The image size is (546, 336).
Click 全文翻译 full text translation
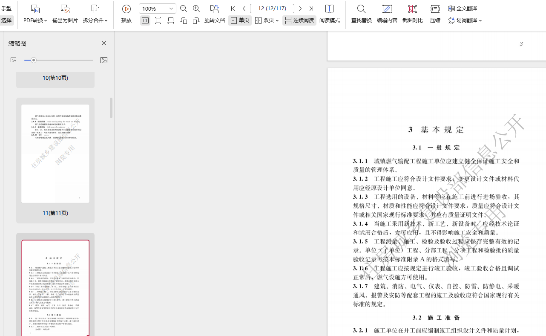pos(463,9)
